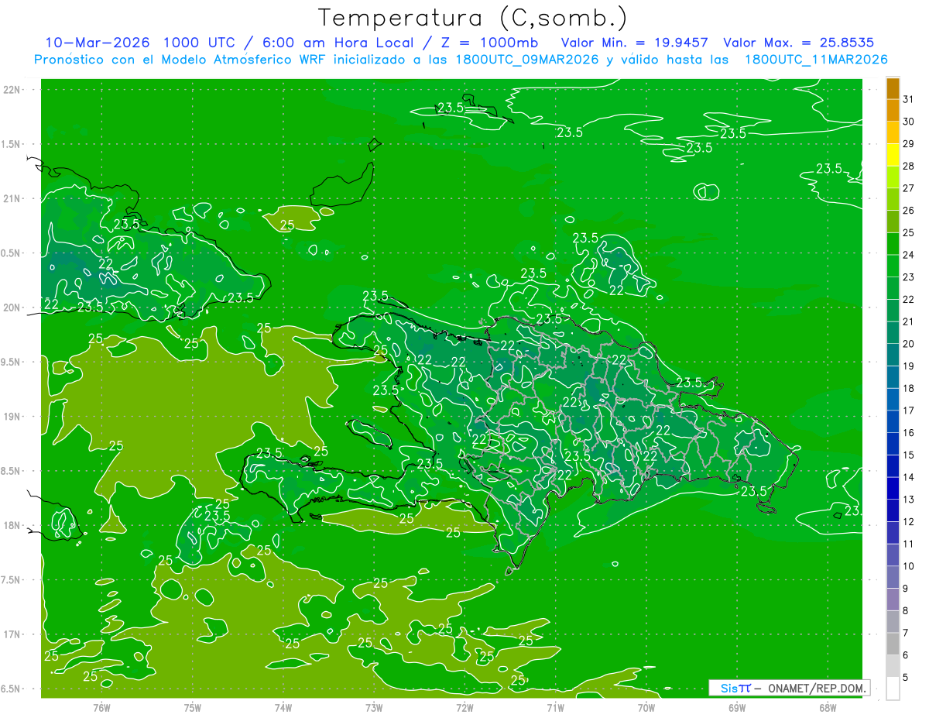Screen dimensions: 929x718
Task: Click the legend value '10'
Action: 909,566
